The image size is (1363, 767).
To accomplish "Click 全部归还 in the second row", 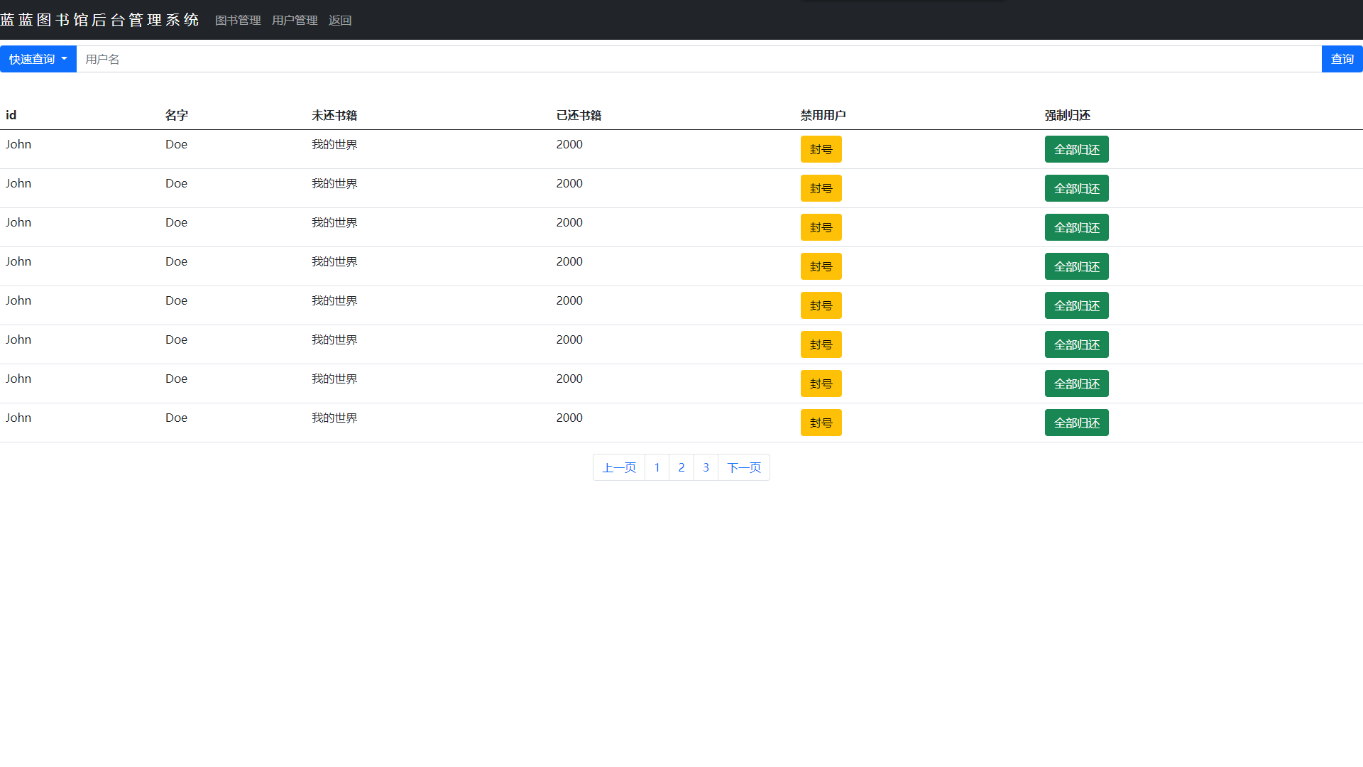I will tap(1076, 188).
